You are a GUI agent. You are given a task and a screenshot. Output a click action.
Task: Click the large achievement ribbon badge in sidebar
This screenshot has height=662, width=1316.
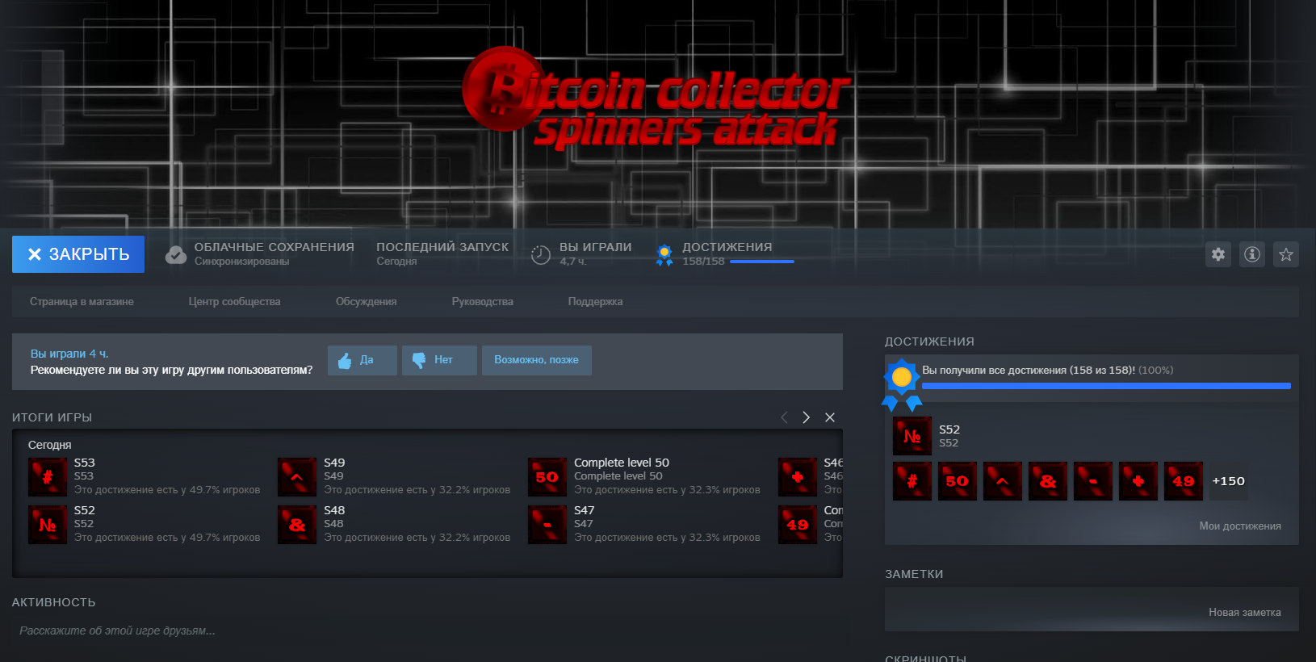tap(902, 384)
